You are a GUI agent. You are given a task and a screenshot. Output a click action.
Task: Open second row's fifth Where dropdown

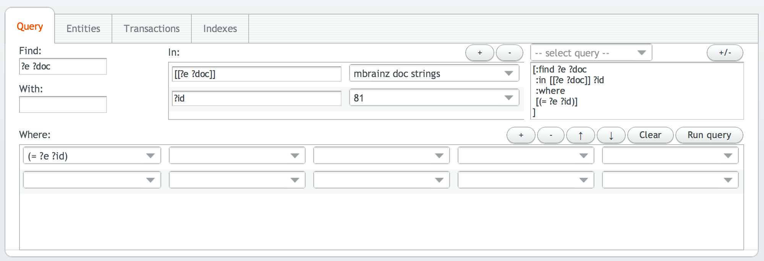(x=670, y=180)
